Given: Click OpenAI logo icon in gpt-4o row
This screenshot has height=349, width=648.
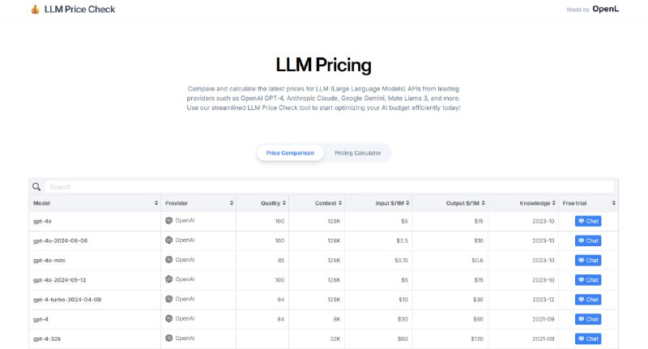Looking at the screenshot, I should [168, 220].
